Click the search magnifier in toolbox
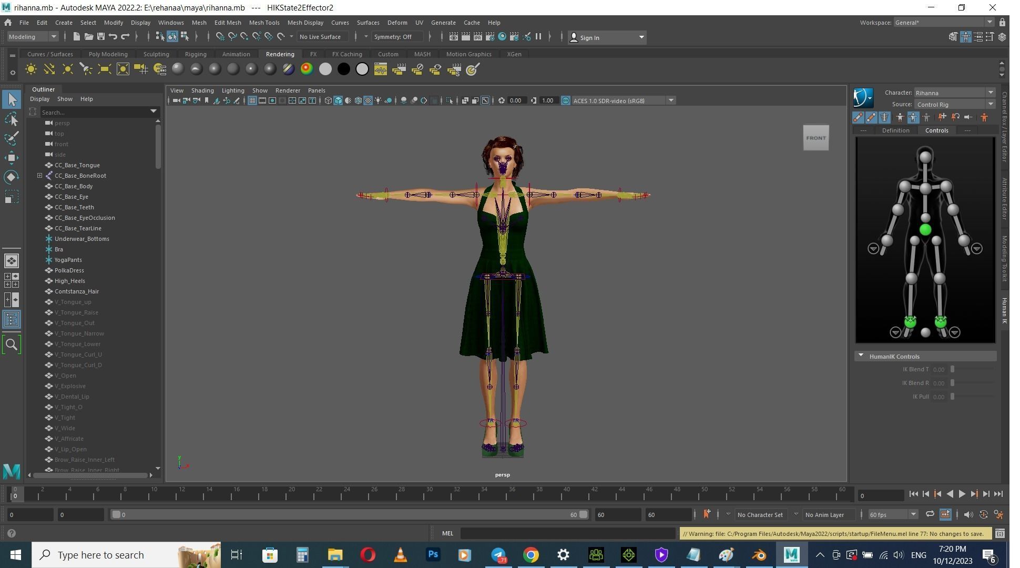Screen dimensions: 1020x568 pos(12,344)
